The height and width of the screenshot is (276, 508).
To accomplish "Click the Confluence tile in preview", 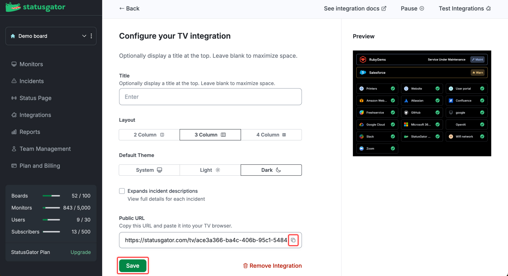I will [x=467, y=100].
